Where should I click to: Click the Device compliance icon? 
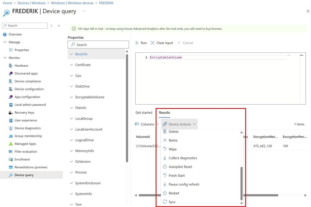tap(11, 81)
